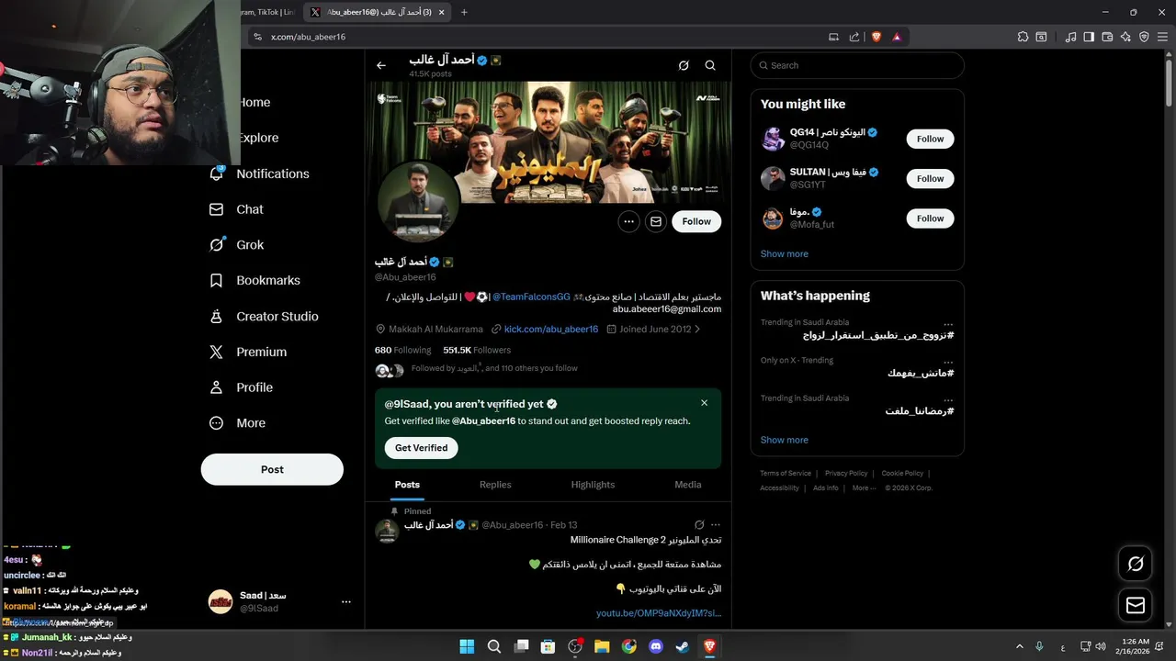The height and width of the screenshot is (661, 1176).
Task: Click the Grok icon in profile header
Action: click(684, 65)
